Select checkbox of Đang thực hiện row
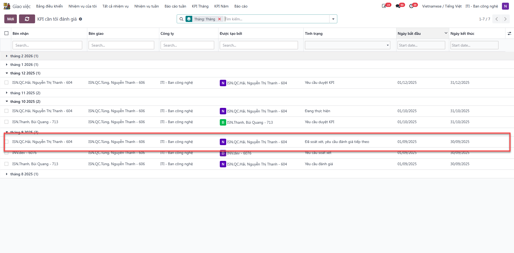Screen dimensions: 514x253 point(6,111)
